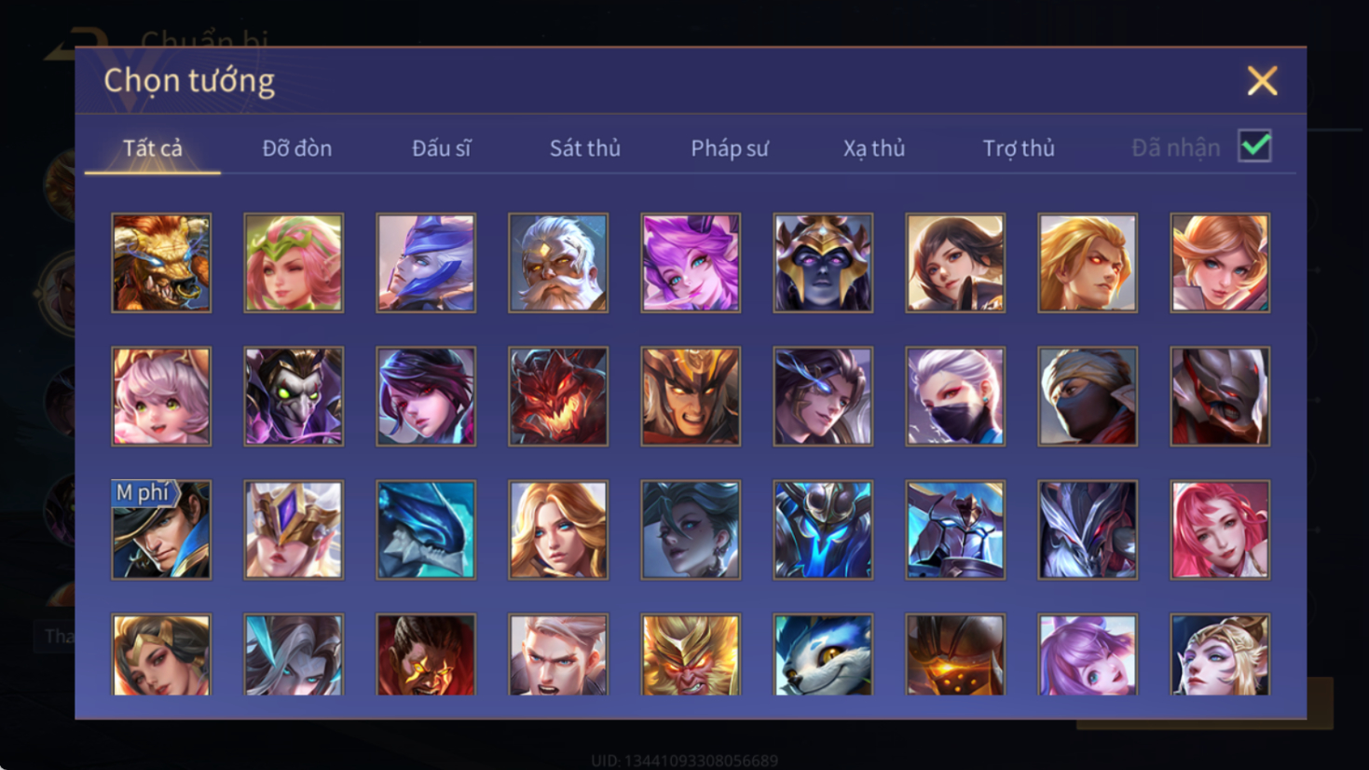Choose the red-haired woman hero thumbnail
Image resolution: width=1369 pixels, height=770 pixels.
(x=1220, y=529)
